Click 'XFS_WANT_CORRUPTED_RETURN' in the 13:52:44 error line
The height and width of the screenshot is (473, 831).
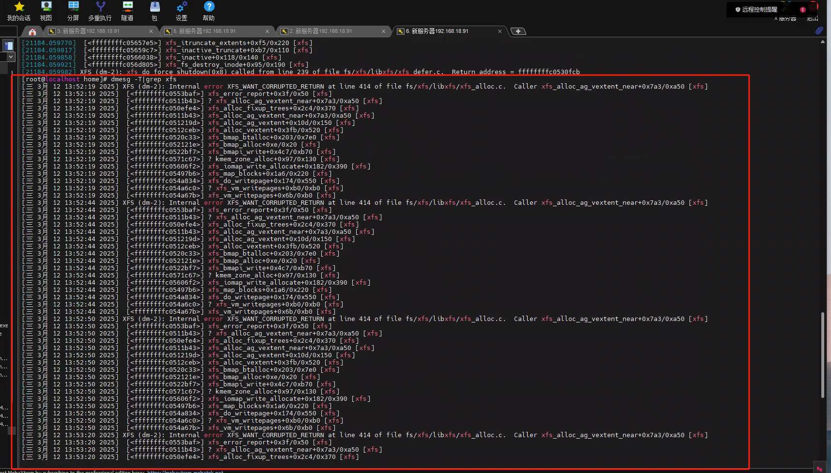tap(275, 203)
